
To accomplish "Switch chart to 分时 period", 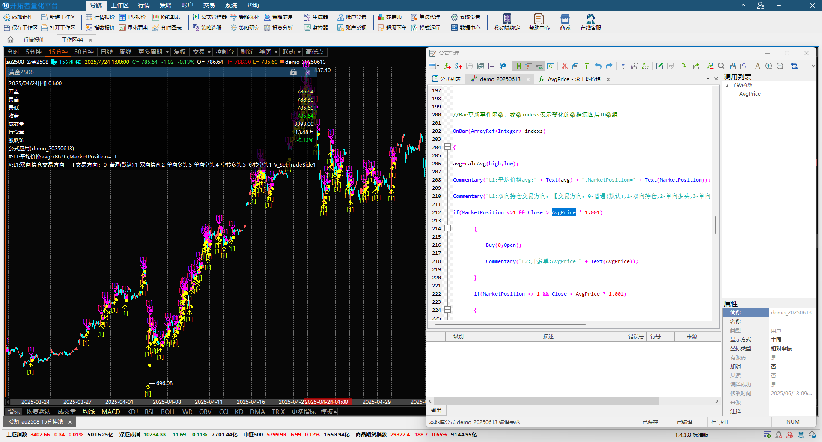I will click(x=13, y=52).
